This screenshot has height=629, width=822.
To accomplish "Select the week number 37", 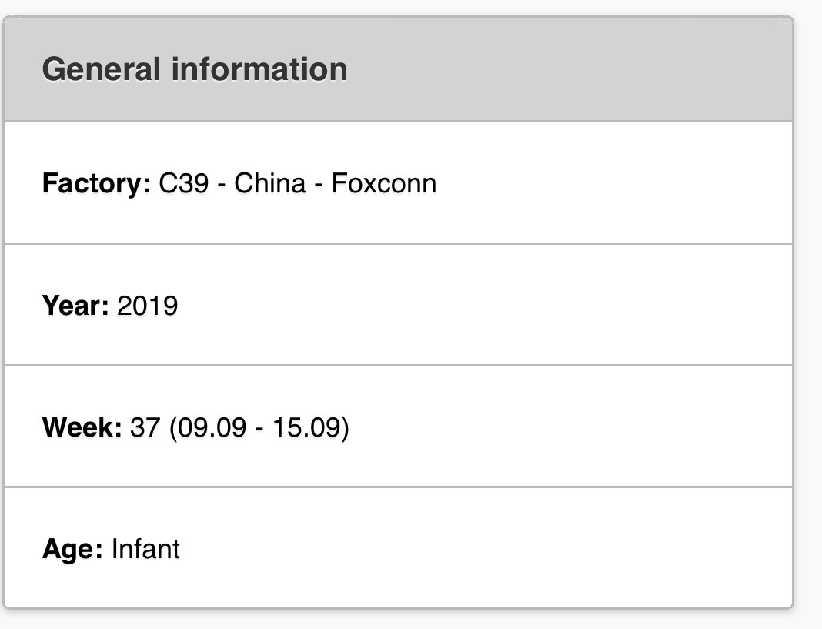I will (x=145, y=427).
